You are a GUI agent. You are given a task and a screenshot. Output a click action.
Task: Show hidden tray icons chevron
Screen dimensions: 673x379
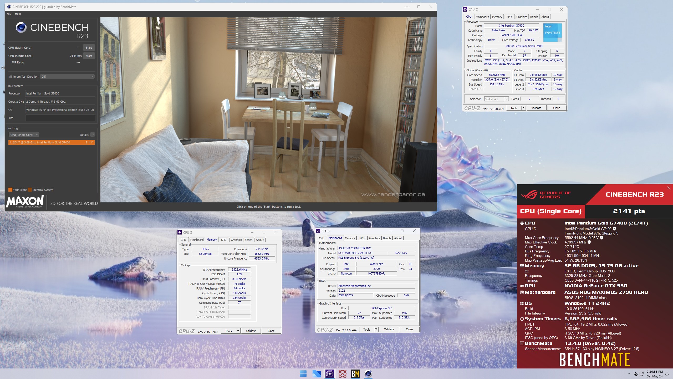(x=629, y=374)
